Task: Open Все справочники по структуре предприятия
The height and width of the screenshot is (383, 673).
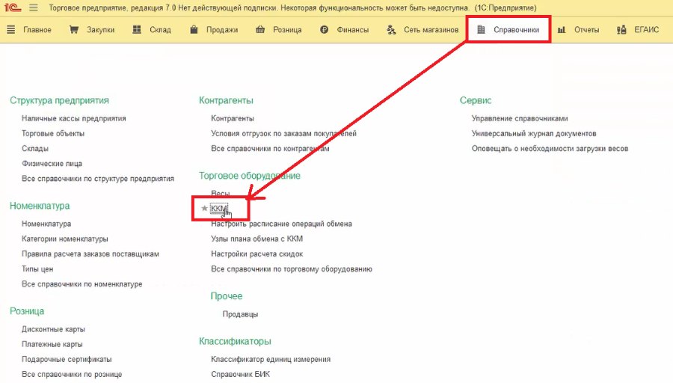Action: (98, 178)
